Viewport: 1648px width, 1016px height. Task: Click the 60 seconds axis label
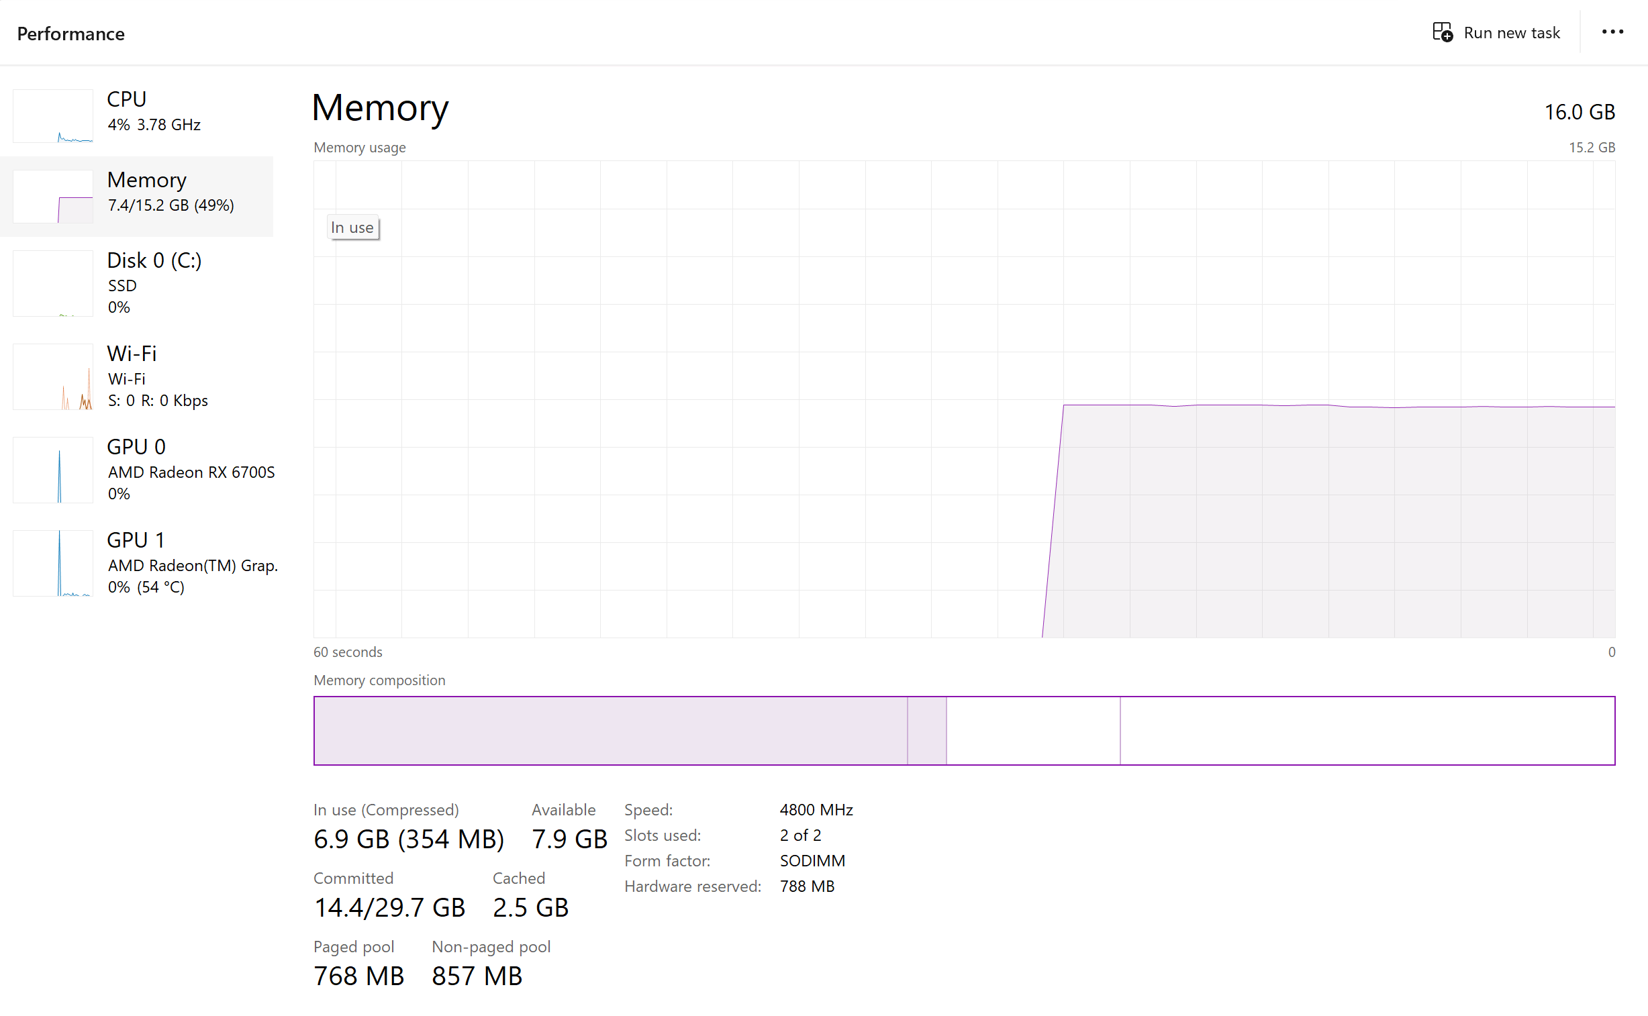(x=348, y=652)
